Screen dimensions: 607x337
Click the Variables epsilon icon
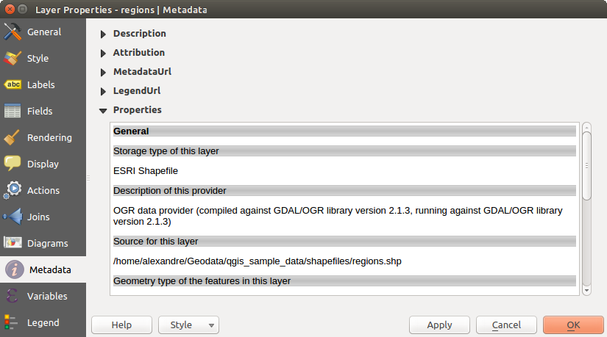click(x=13, y=297)
